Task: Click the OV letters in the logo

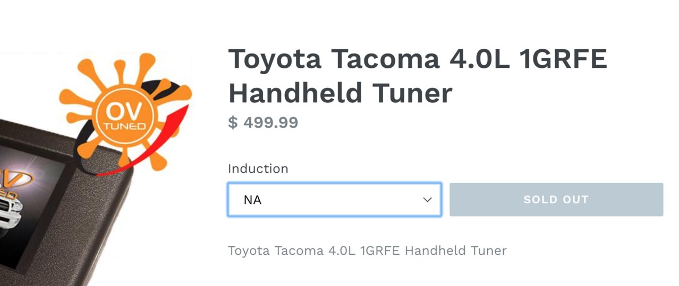Action: [123, 111]
